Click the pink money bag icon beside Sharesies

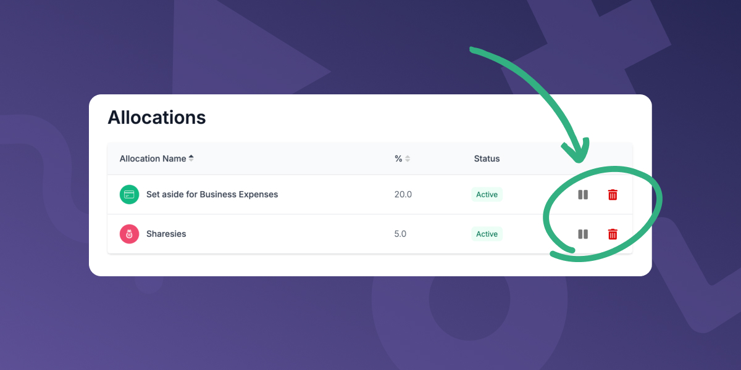tap(129, 234)
